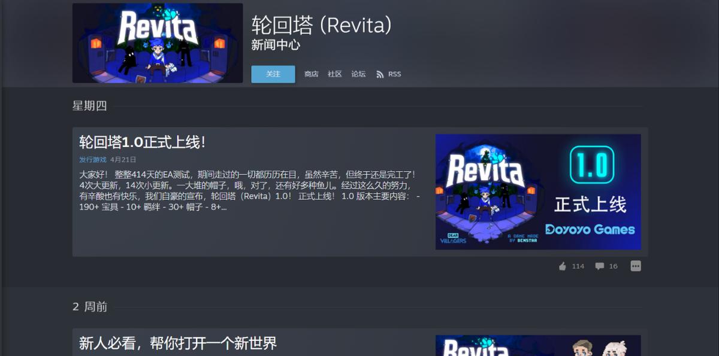Image resolution: width=719 pixels, height=356 pixels.
Task: Open the Revita game header image
Action: 158,43
